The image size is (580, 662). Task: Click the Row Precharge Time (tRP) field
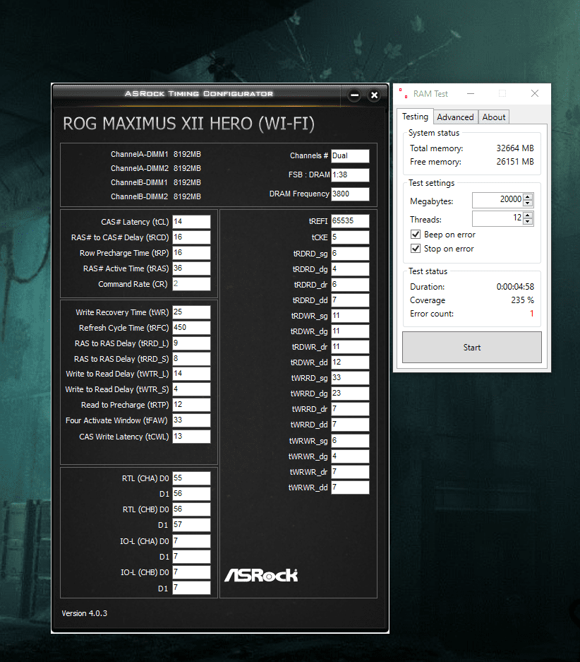click(x=191, y=253)
